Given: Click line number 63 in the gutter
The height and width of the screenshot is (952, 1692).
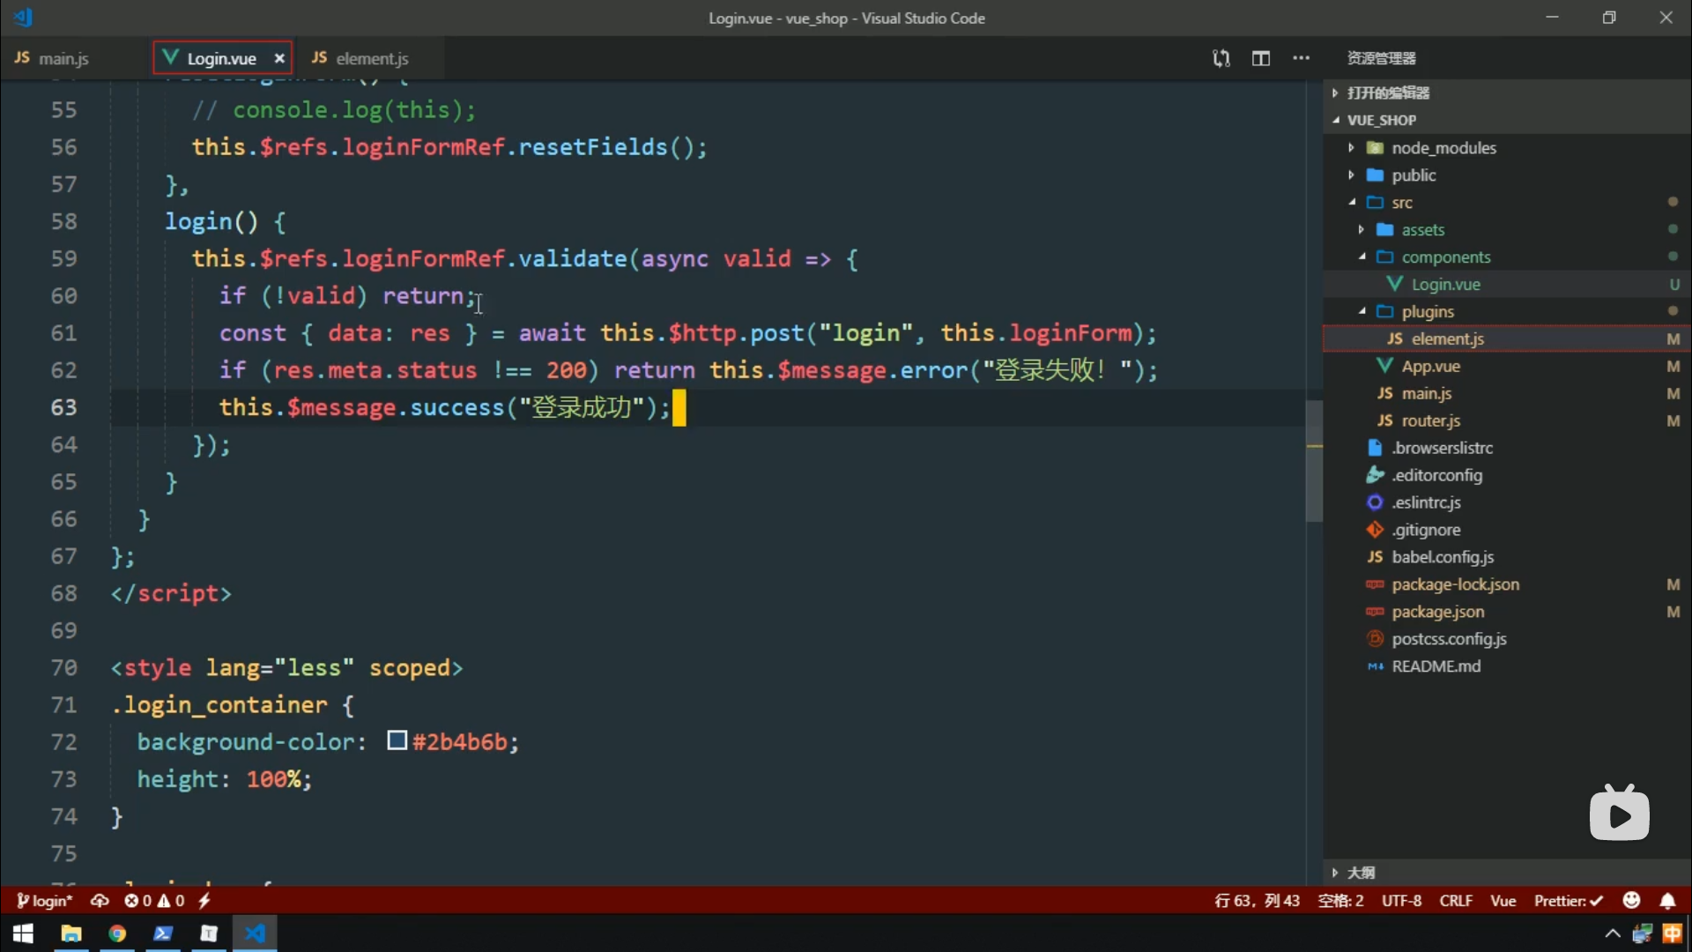Looking at the screenshot, I should [x=63, y=407].
